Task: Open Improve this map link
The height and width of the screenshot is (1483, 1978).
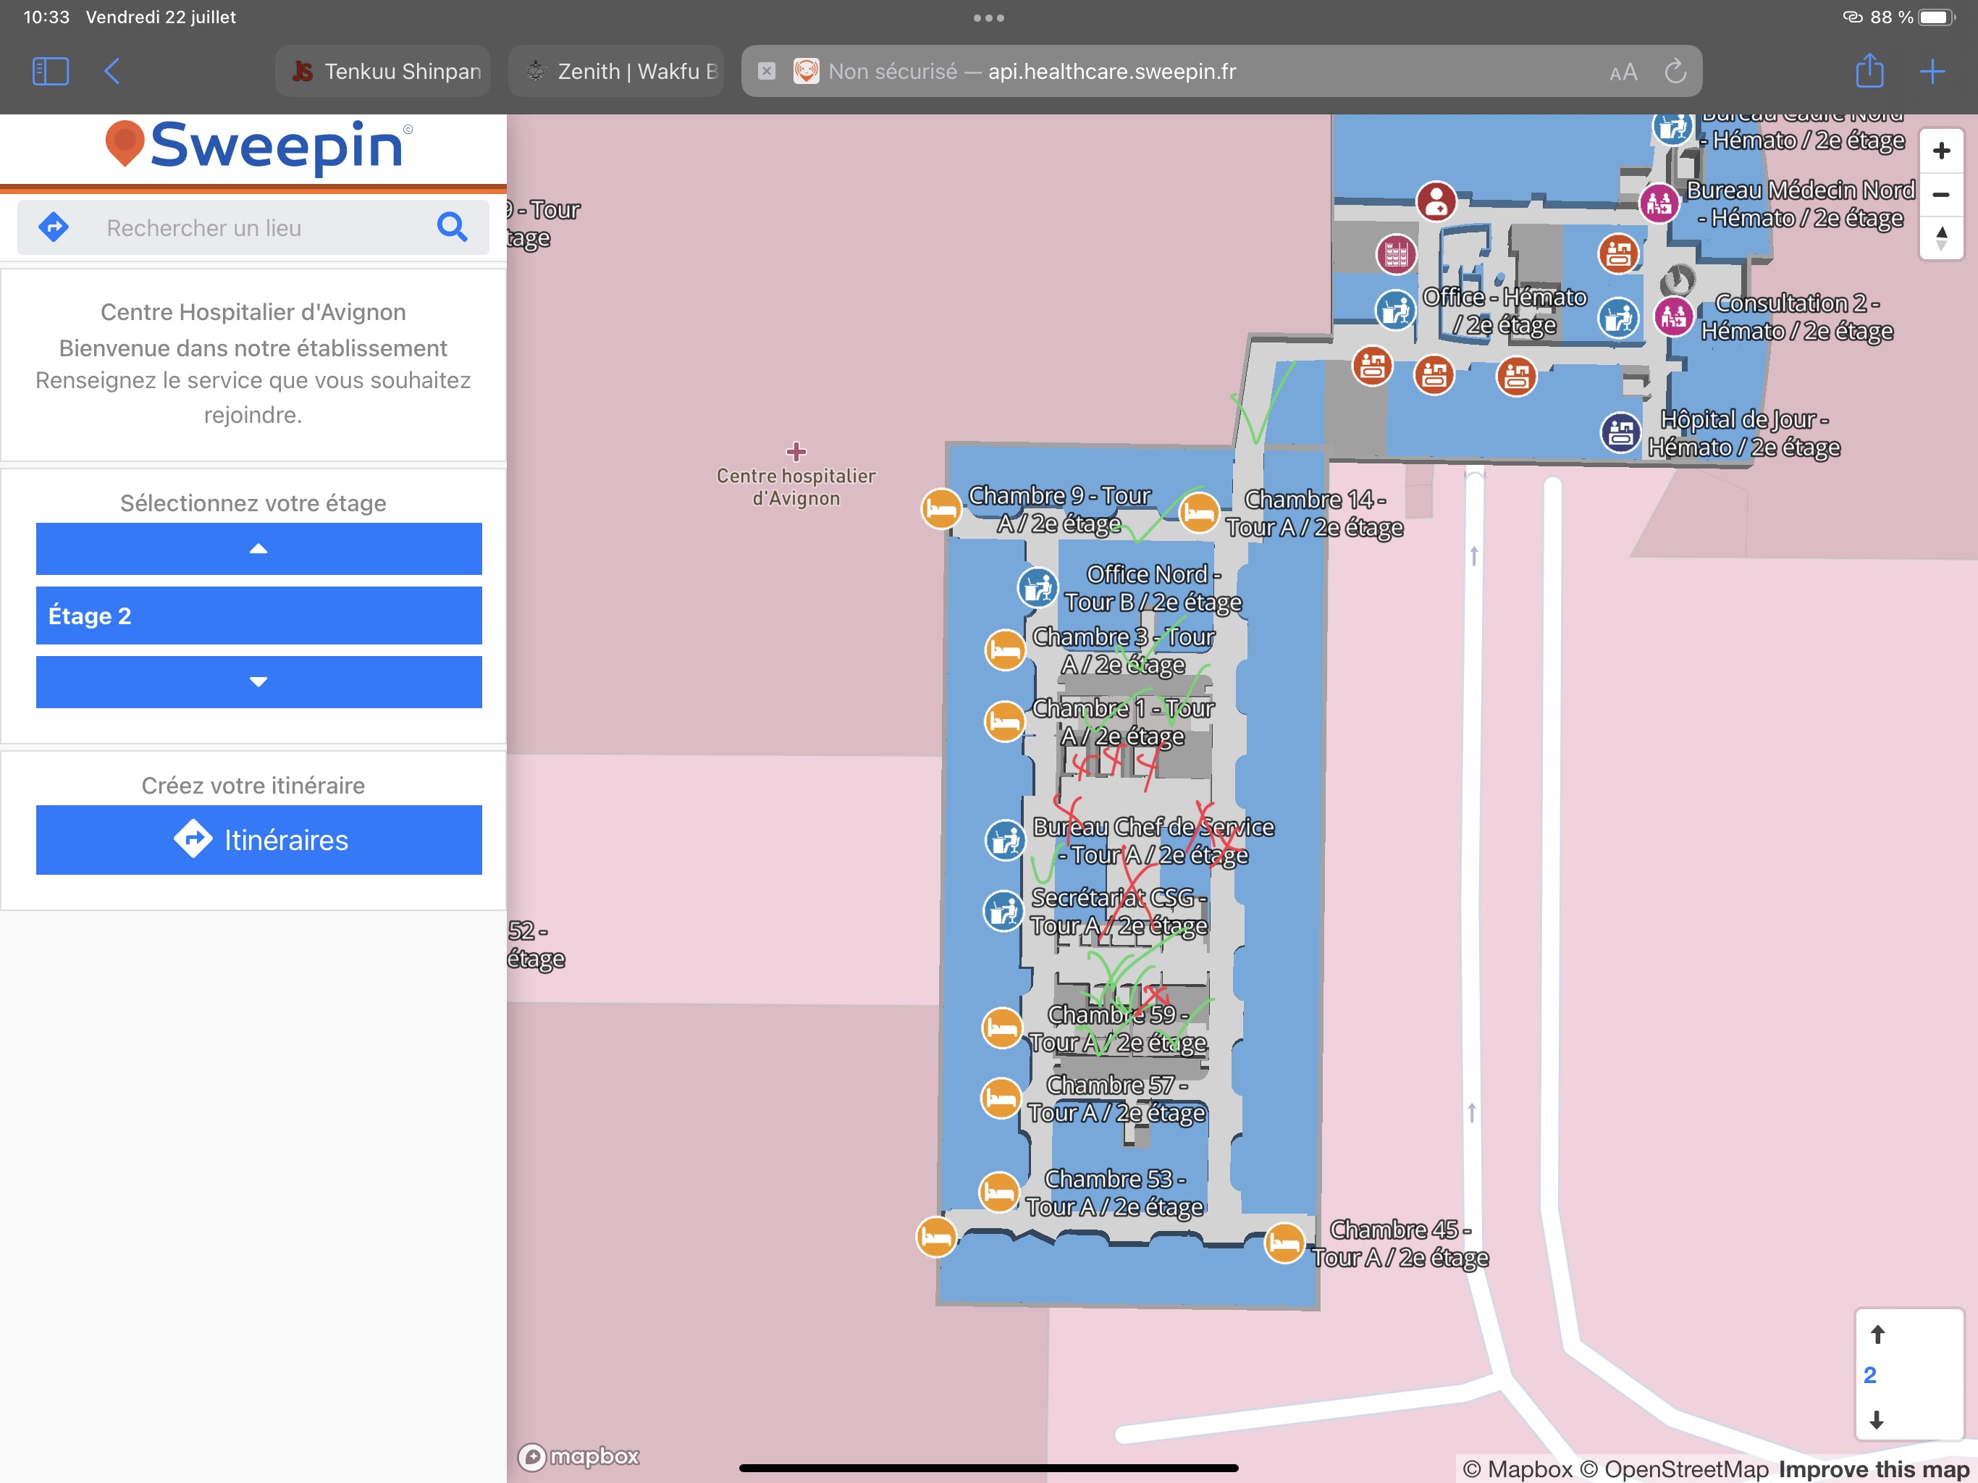Action: pos(1873,1469)
